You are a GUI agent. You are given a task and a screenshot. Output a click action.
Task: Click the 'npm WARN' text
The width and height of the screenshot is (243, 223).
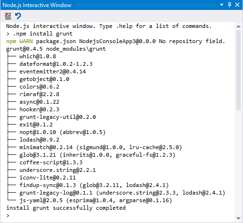click(x=19, y=41)
